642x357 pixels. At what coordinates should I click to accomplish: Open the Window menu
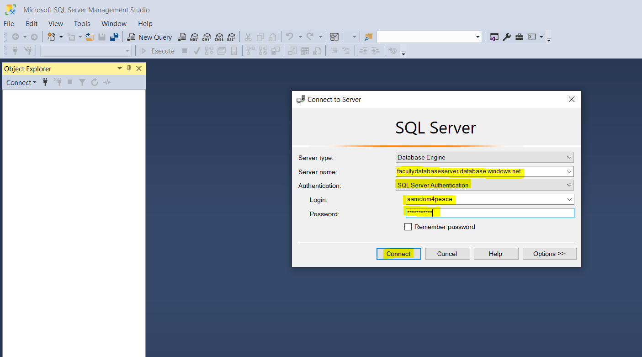[x=114, y=24]
